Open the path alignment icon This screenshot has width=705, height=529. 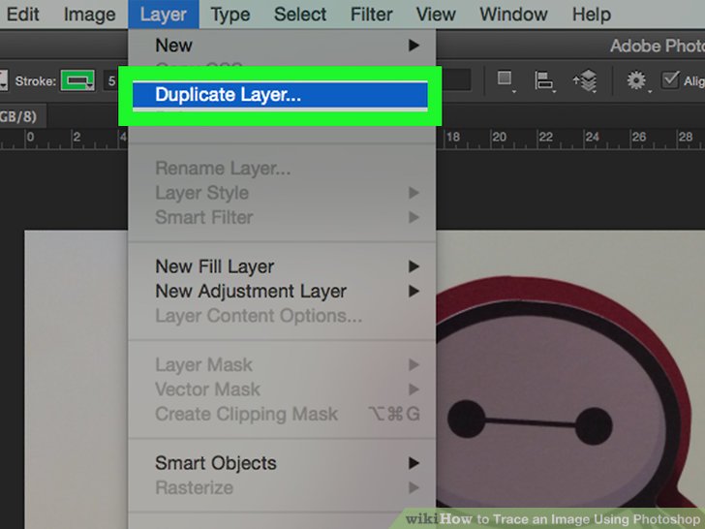(x=544, y=81)
